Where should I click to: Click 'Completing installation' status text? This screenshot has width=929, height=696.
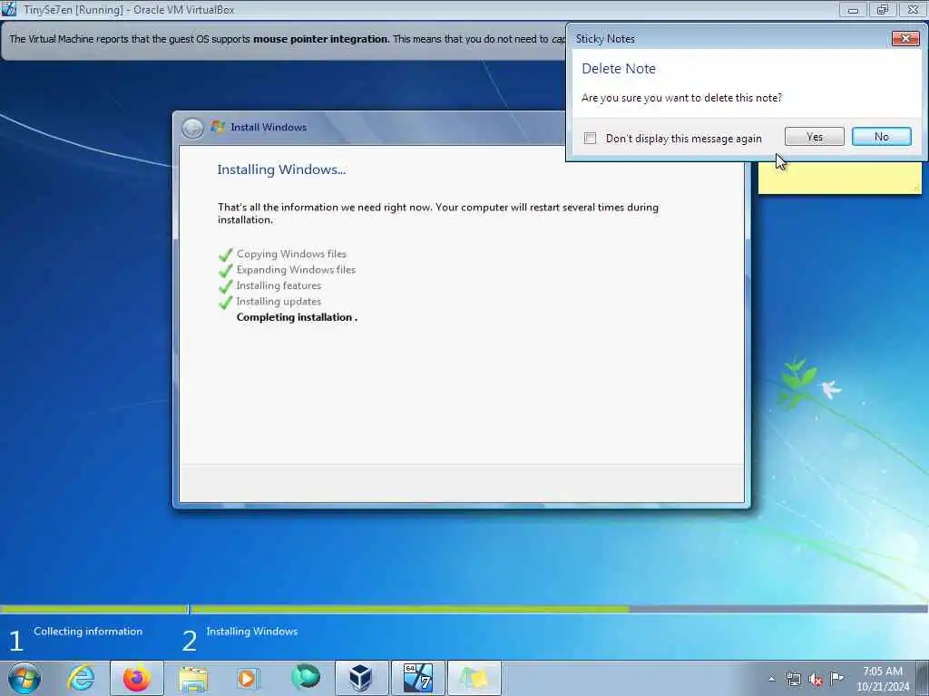point(297,317)
